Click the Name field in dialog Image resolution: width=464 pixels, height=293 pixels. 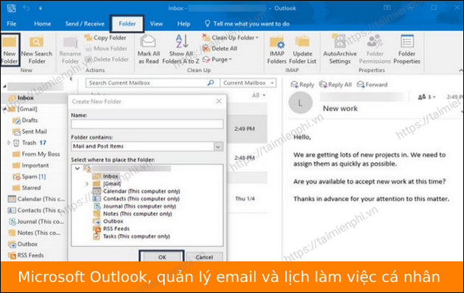[x=147, y=124]
